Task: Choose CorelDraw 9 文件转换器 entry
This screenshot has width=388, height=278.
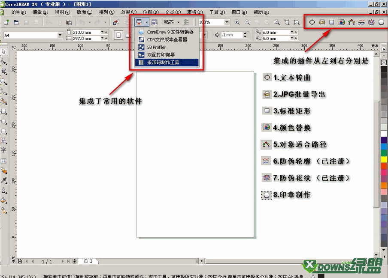Action: [x=167, y=32]
